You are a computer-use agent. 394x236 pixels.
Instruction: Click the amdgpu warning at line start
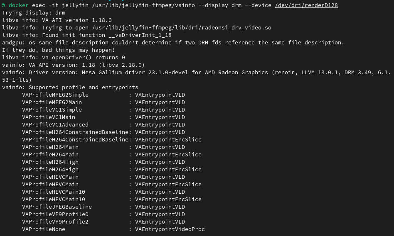click(x=12, y=43)
